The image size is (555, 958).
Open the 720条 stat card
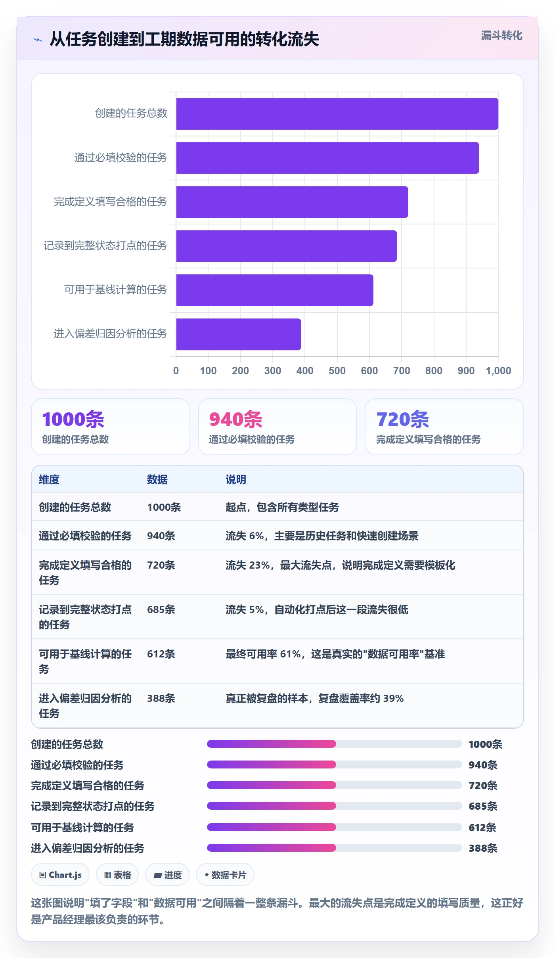(x=444, y=427)
